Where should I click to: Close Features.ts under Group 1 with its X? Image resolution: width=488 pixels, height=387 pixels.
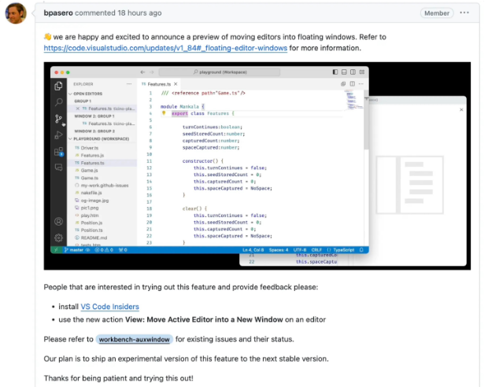[x=78, y=109]
